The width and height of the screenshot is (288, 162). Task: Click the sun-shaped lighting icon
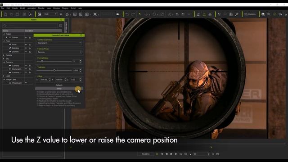point(61,14)
